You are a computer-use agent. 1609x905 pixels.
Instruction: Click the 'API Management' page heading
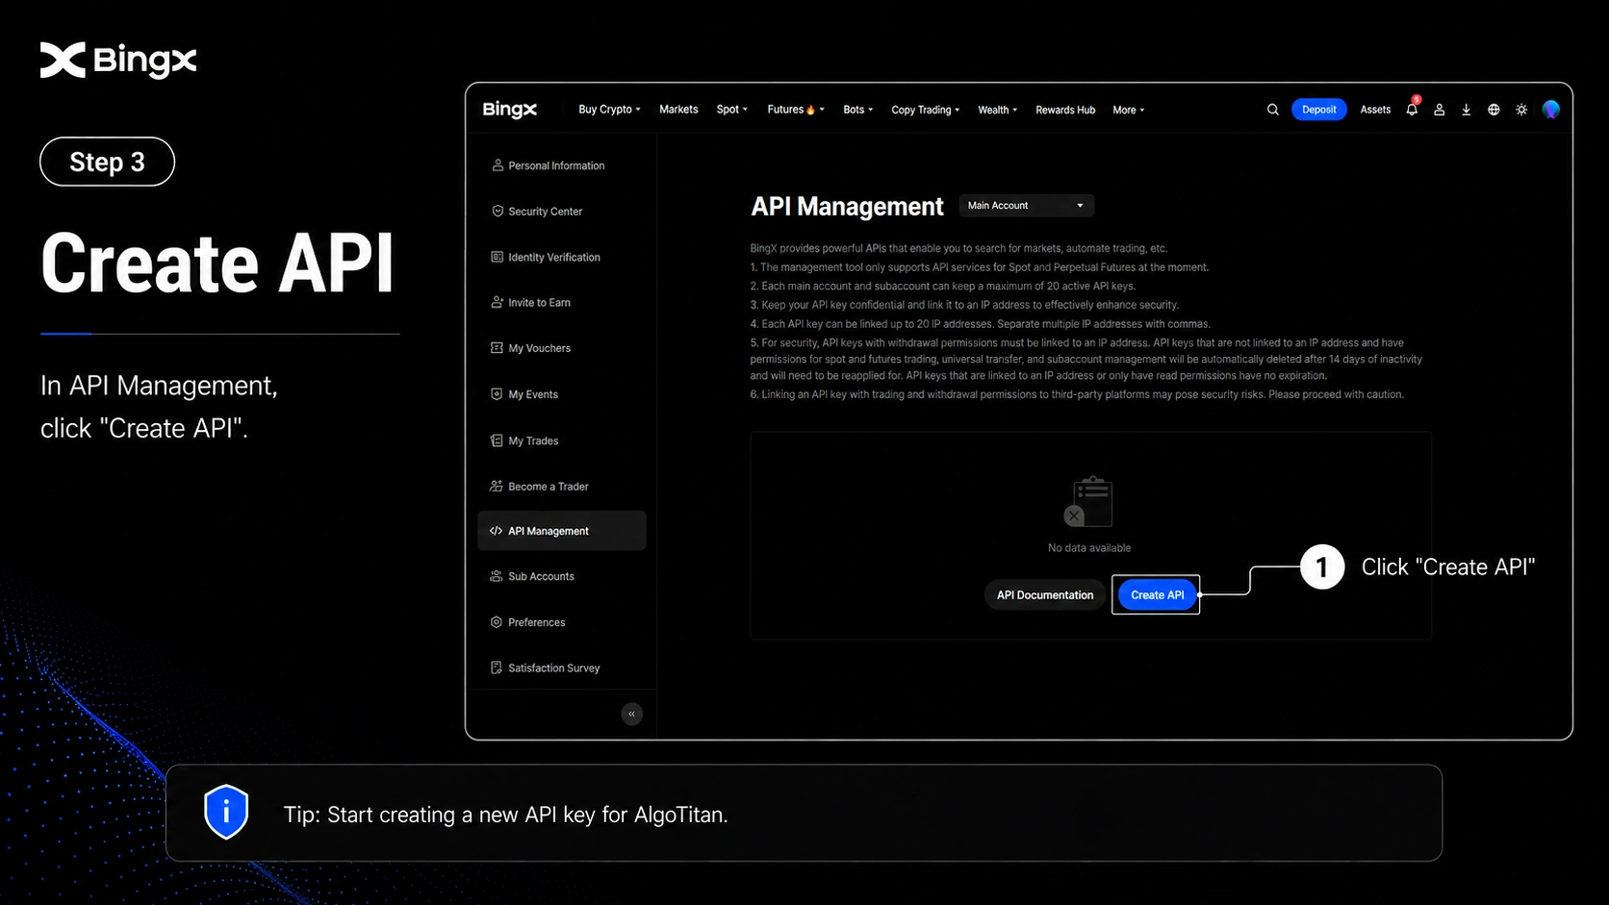(847, 207)
